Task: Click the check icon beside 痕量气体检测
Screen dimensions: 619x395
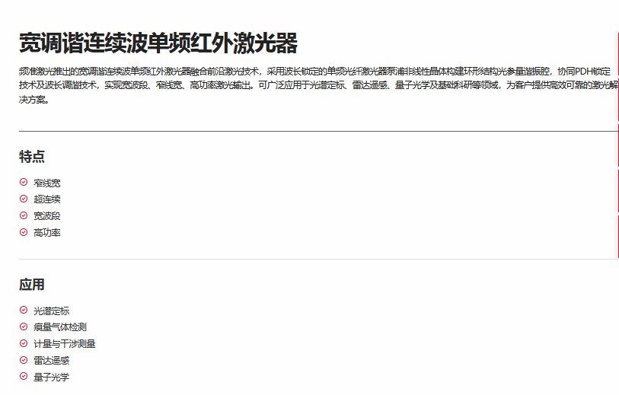Action: click(24, 327)
